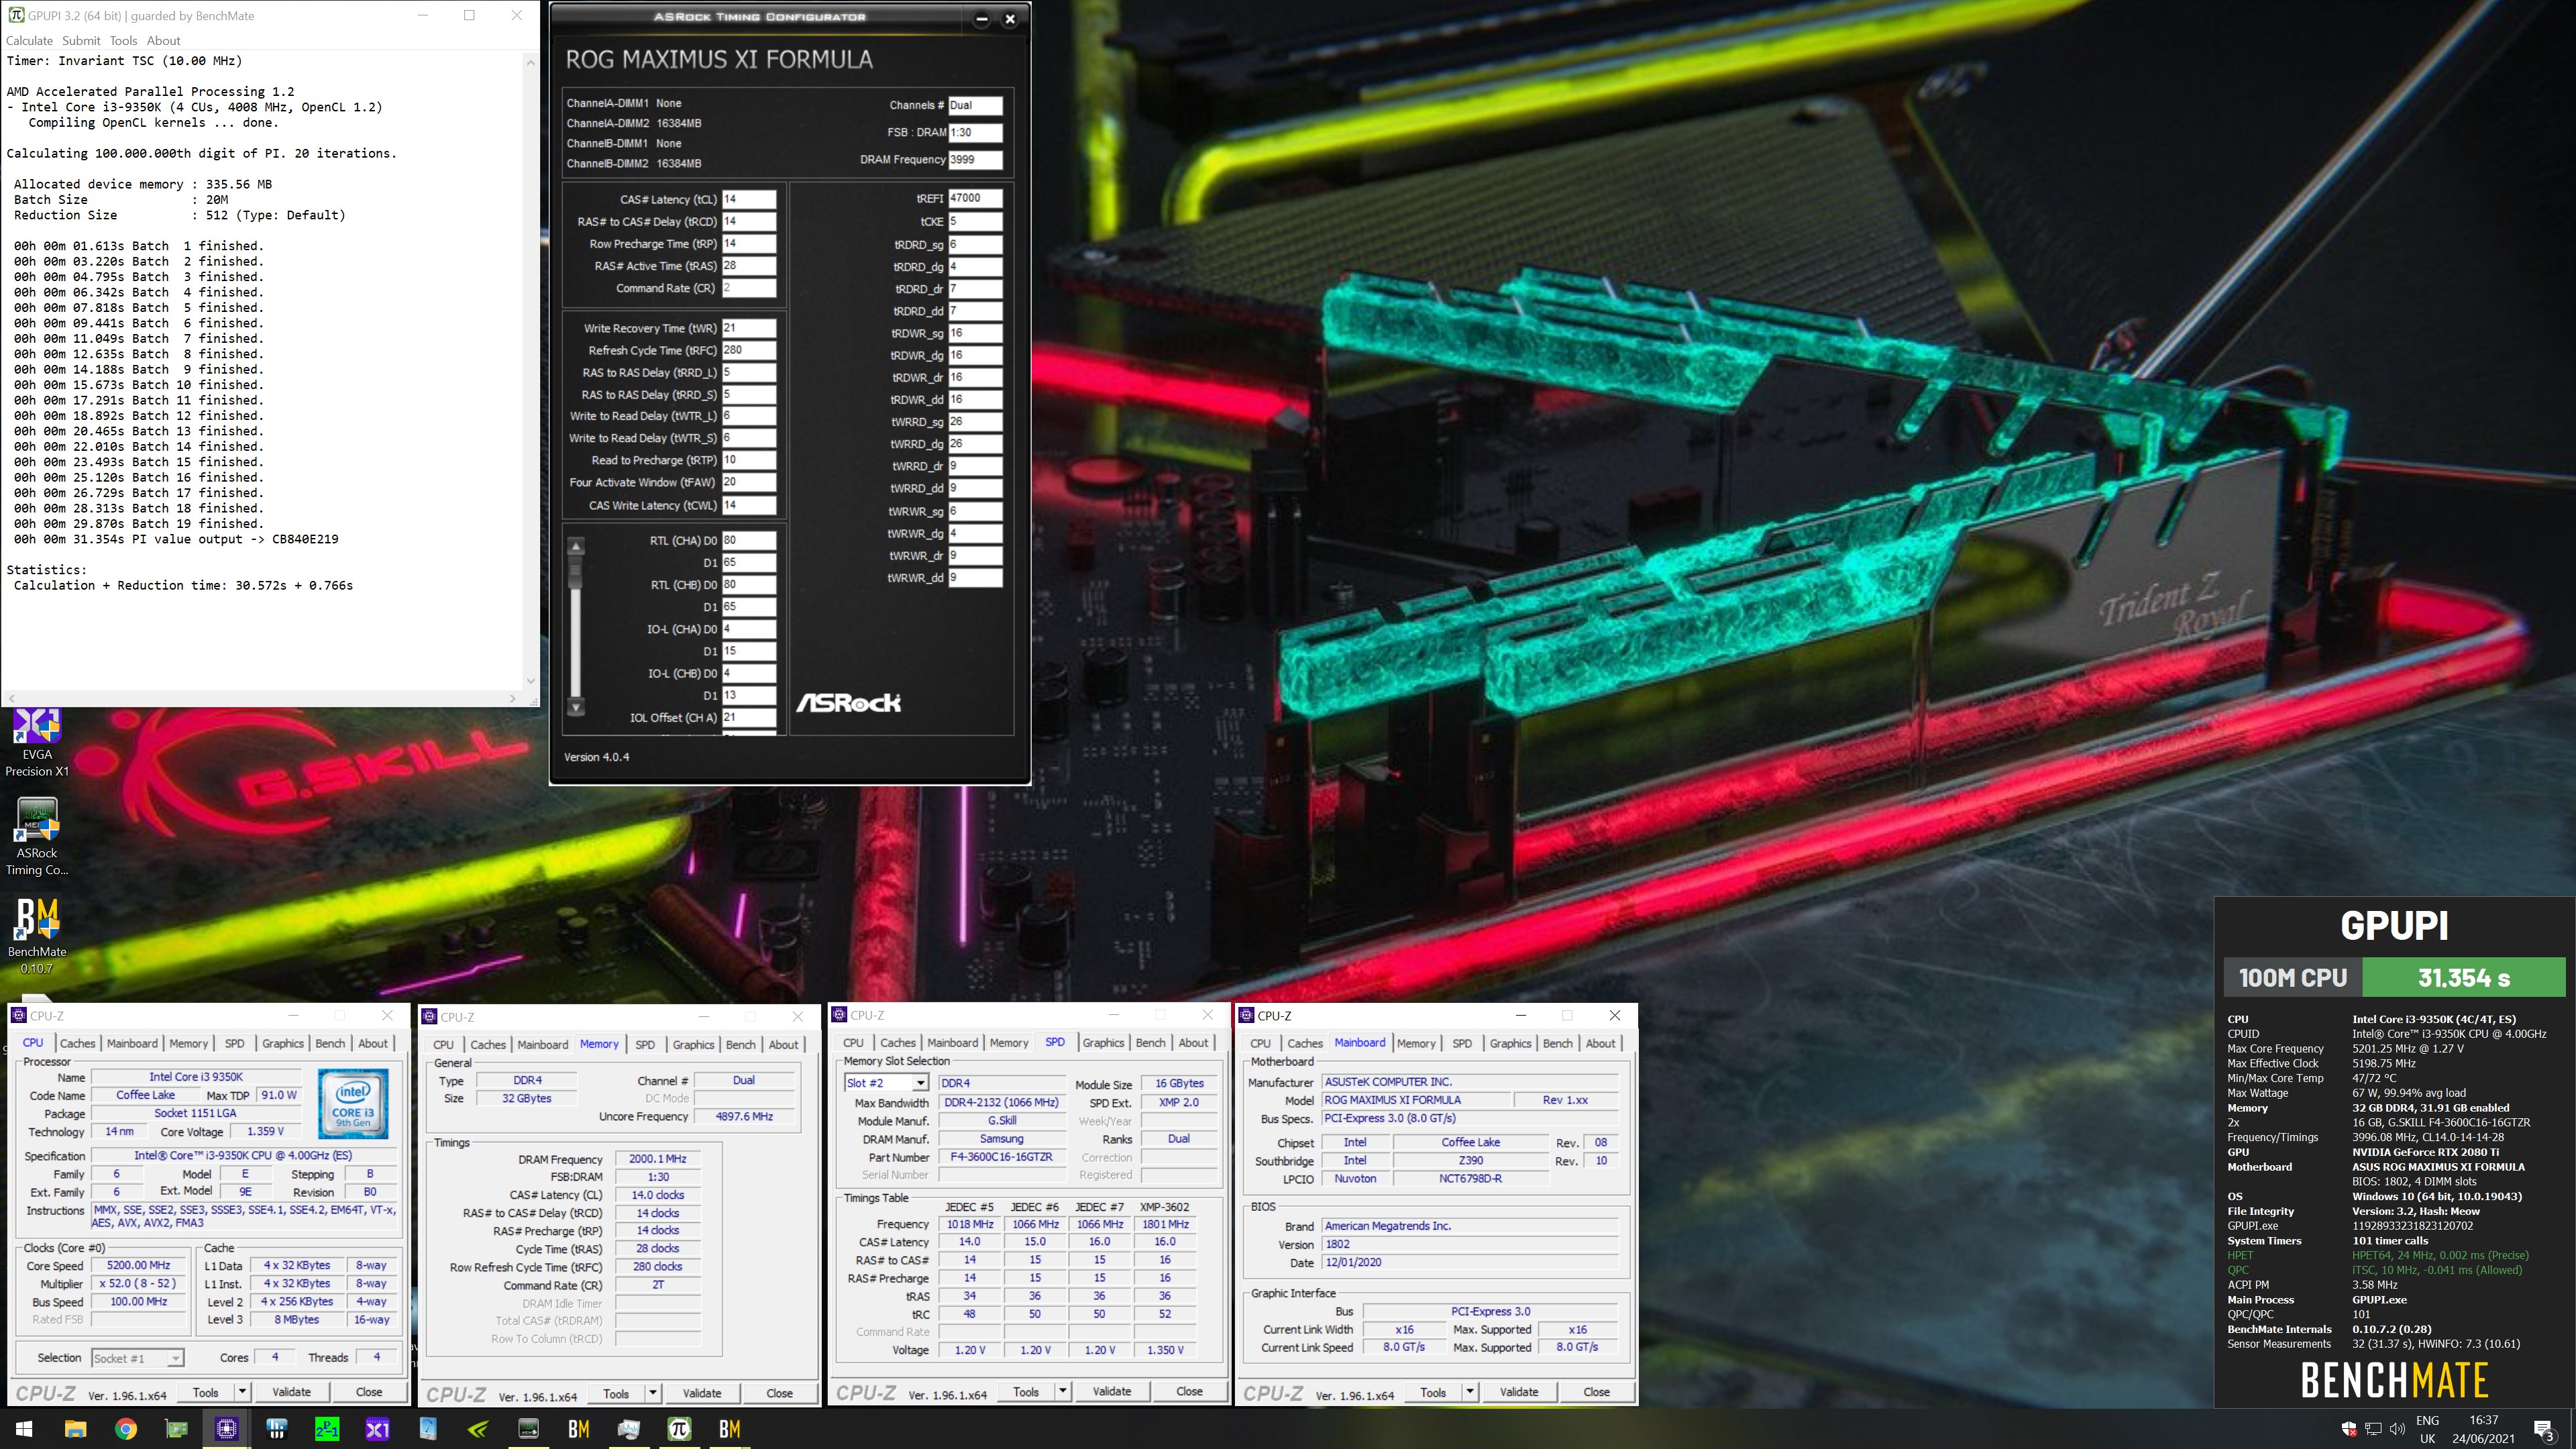Open the About menu in GPUPI
This screenshot has width=2576, height=1449.
[x=163, y=41]
